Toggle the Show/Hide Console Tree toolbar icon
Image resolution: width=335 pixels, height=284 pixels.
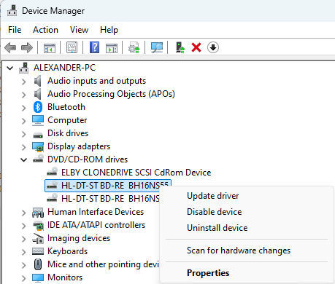point(50,47)
